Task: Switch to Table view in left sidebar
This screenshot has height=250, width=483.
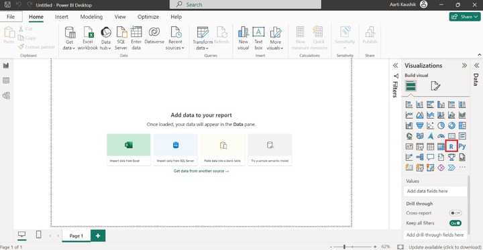Action: [6, 80]
